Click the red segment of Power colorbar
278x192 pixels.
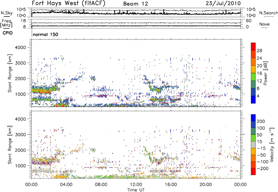253,46
